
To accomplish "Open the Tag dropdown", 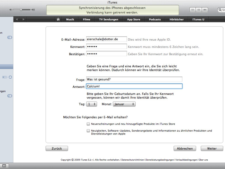I will pyautogui.click(x=91, y=104).
